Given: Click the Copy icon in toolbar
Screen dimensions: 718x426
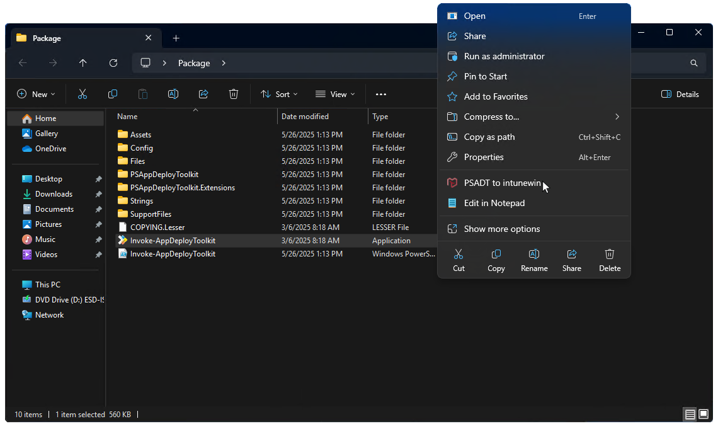Looking at the screenshot, I should coord(113,95).
